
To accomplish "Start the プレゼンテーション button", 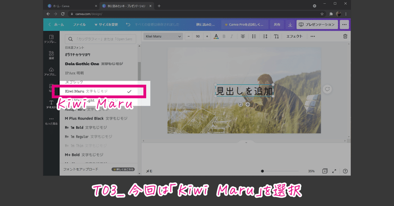I will (317, 25).
